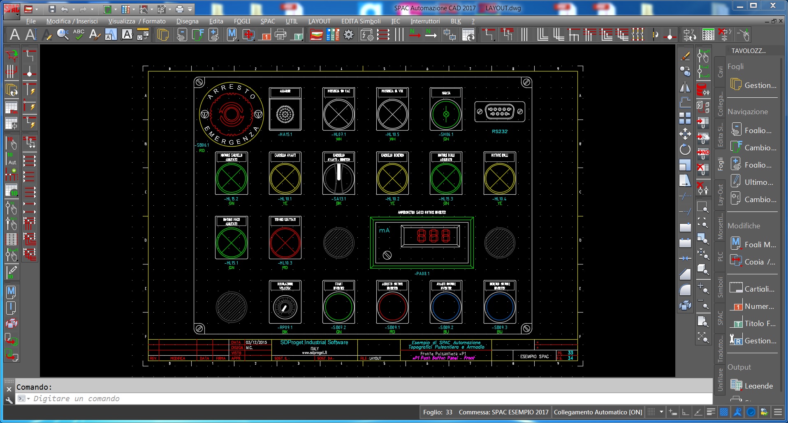Click the Foglio: 33 status entry
788x423 pixels.
(x=438, y=412)
